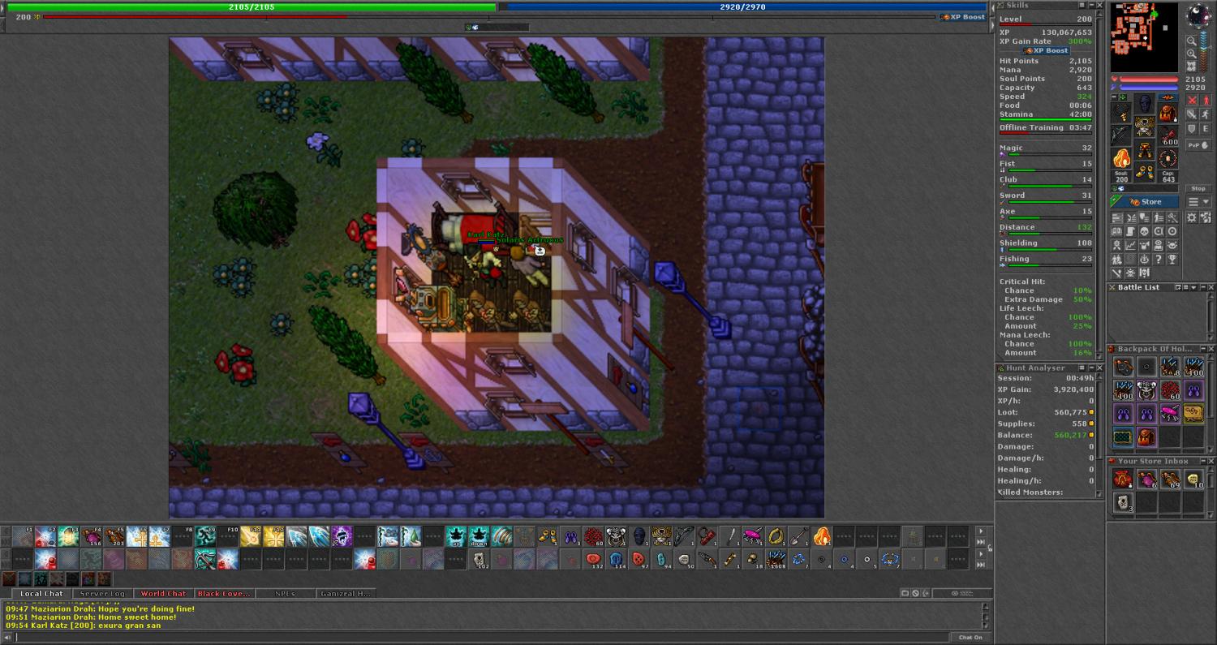
Task: Switch to the Local Chat tab
Action: pyautogui.click(x=42, y=594)
